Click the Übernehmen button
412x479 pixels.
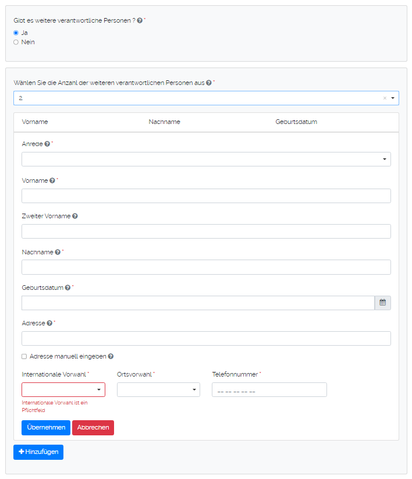tap(46, 428)
